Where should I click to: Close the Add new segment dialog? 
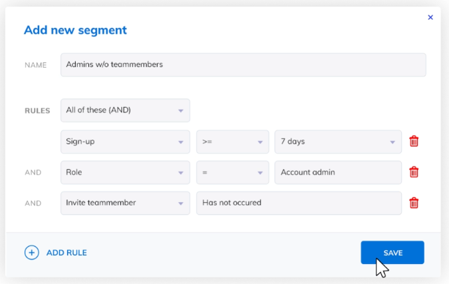430,17
